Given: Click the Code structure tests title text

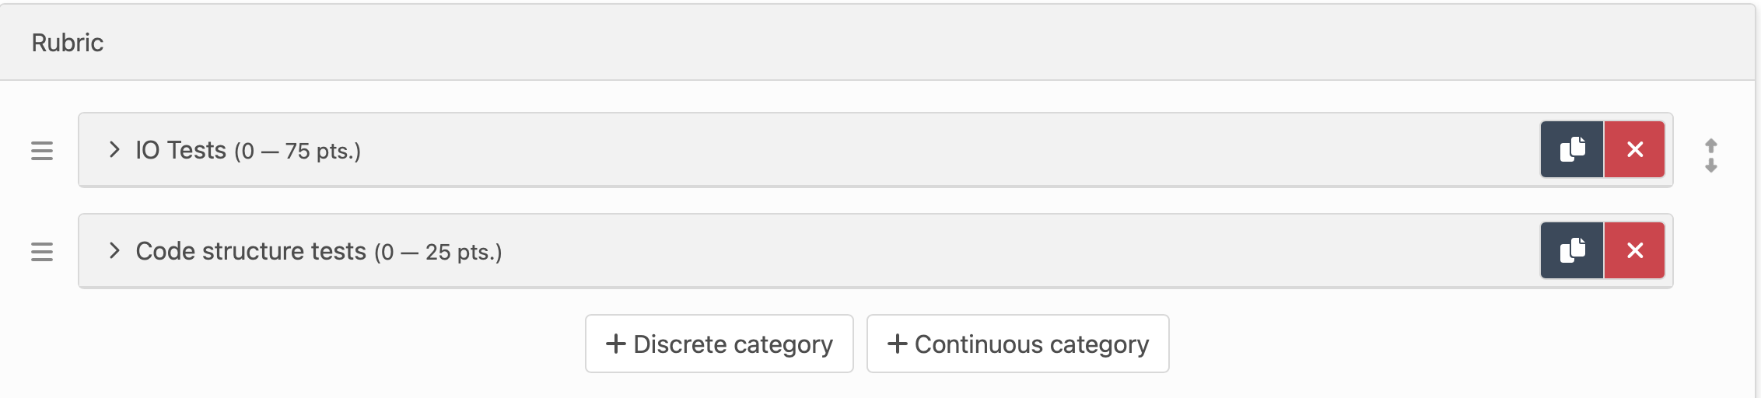Looking at the screenshot, I should 250,251.
